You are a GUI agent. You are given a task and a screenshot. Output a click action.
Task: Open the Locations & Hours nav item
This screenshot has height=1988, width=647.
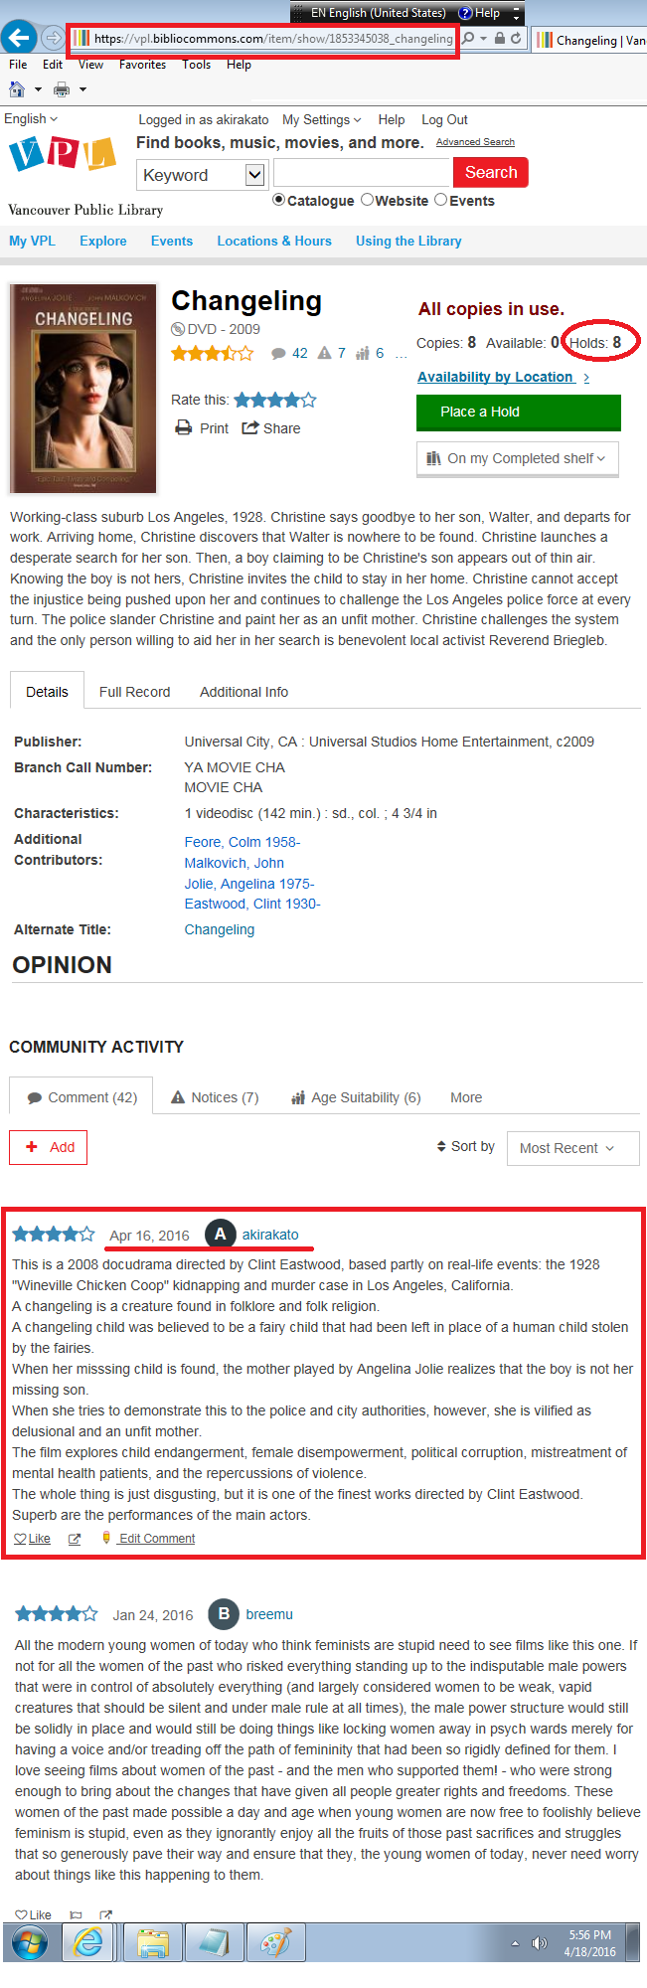[x=274, y=241]
